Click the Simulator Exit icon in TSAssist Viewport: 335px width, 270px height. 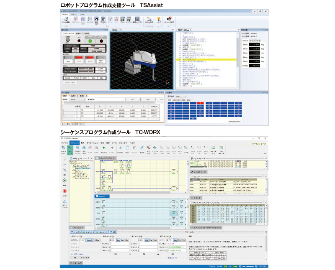click(169, 20)
